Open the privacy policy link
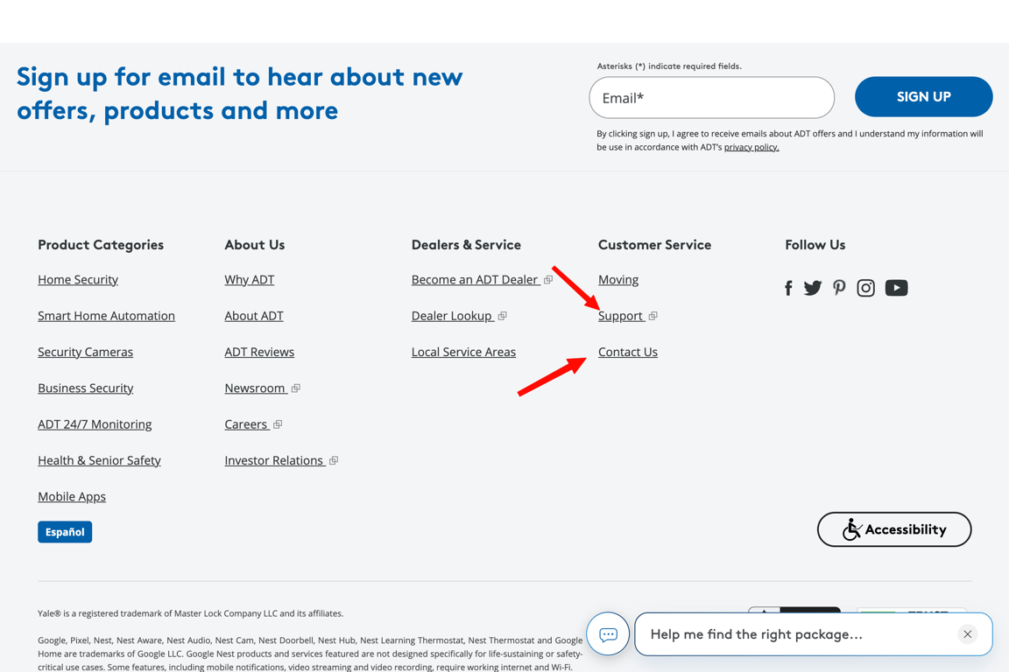The width and height of the screenshot is (1009, 672). pyautogui.click(x=751, y=146)
